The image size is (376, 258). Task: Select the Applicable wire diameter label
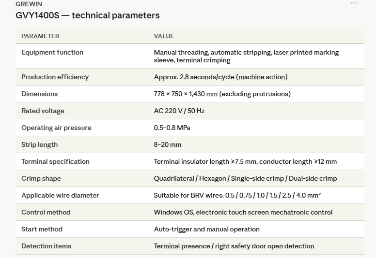(60, 195)
